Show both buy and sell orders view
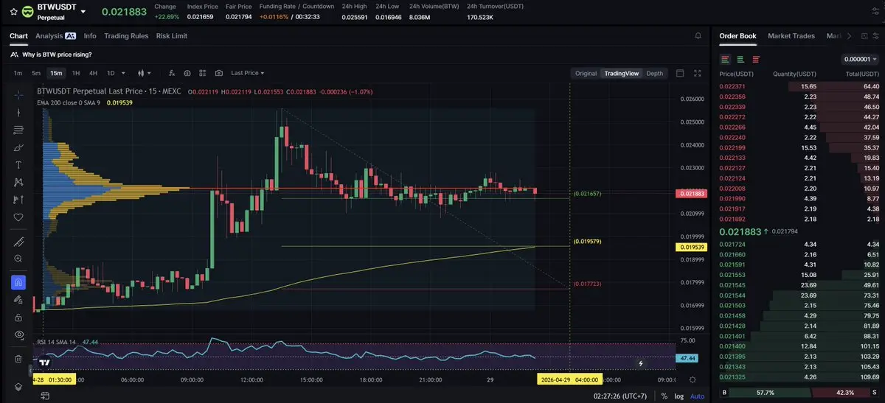 pyautogui.click(x=725, y=59)
